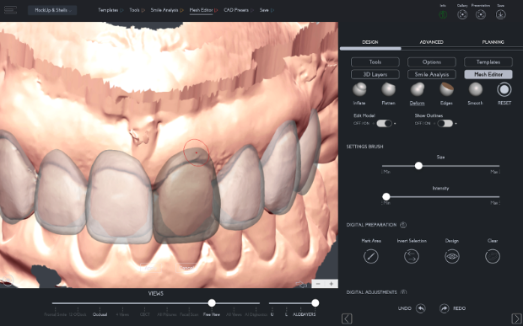
Task: Open the PLANNING tab
Action: click(x=493, y=42)
